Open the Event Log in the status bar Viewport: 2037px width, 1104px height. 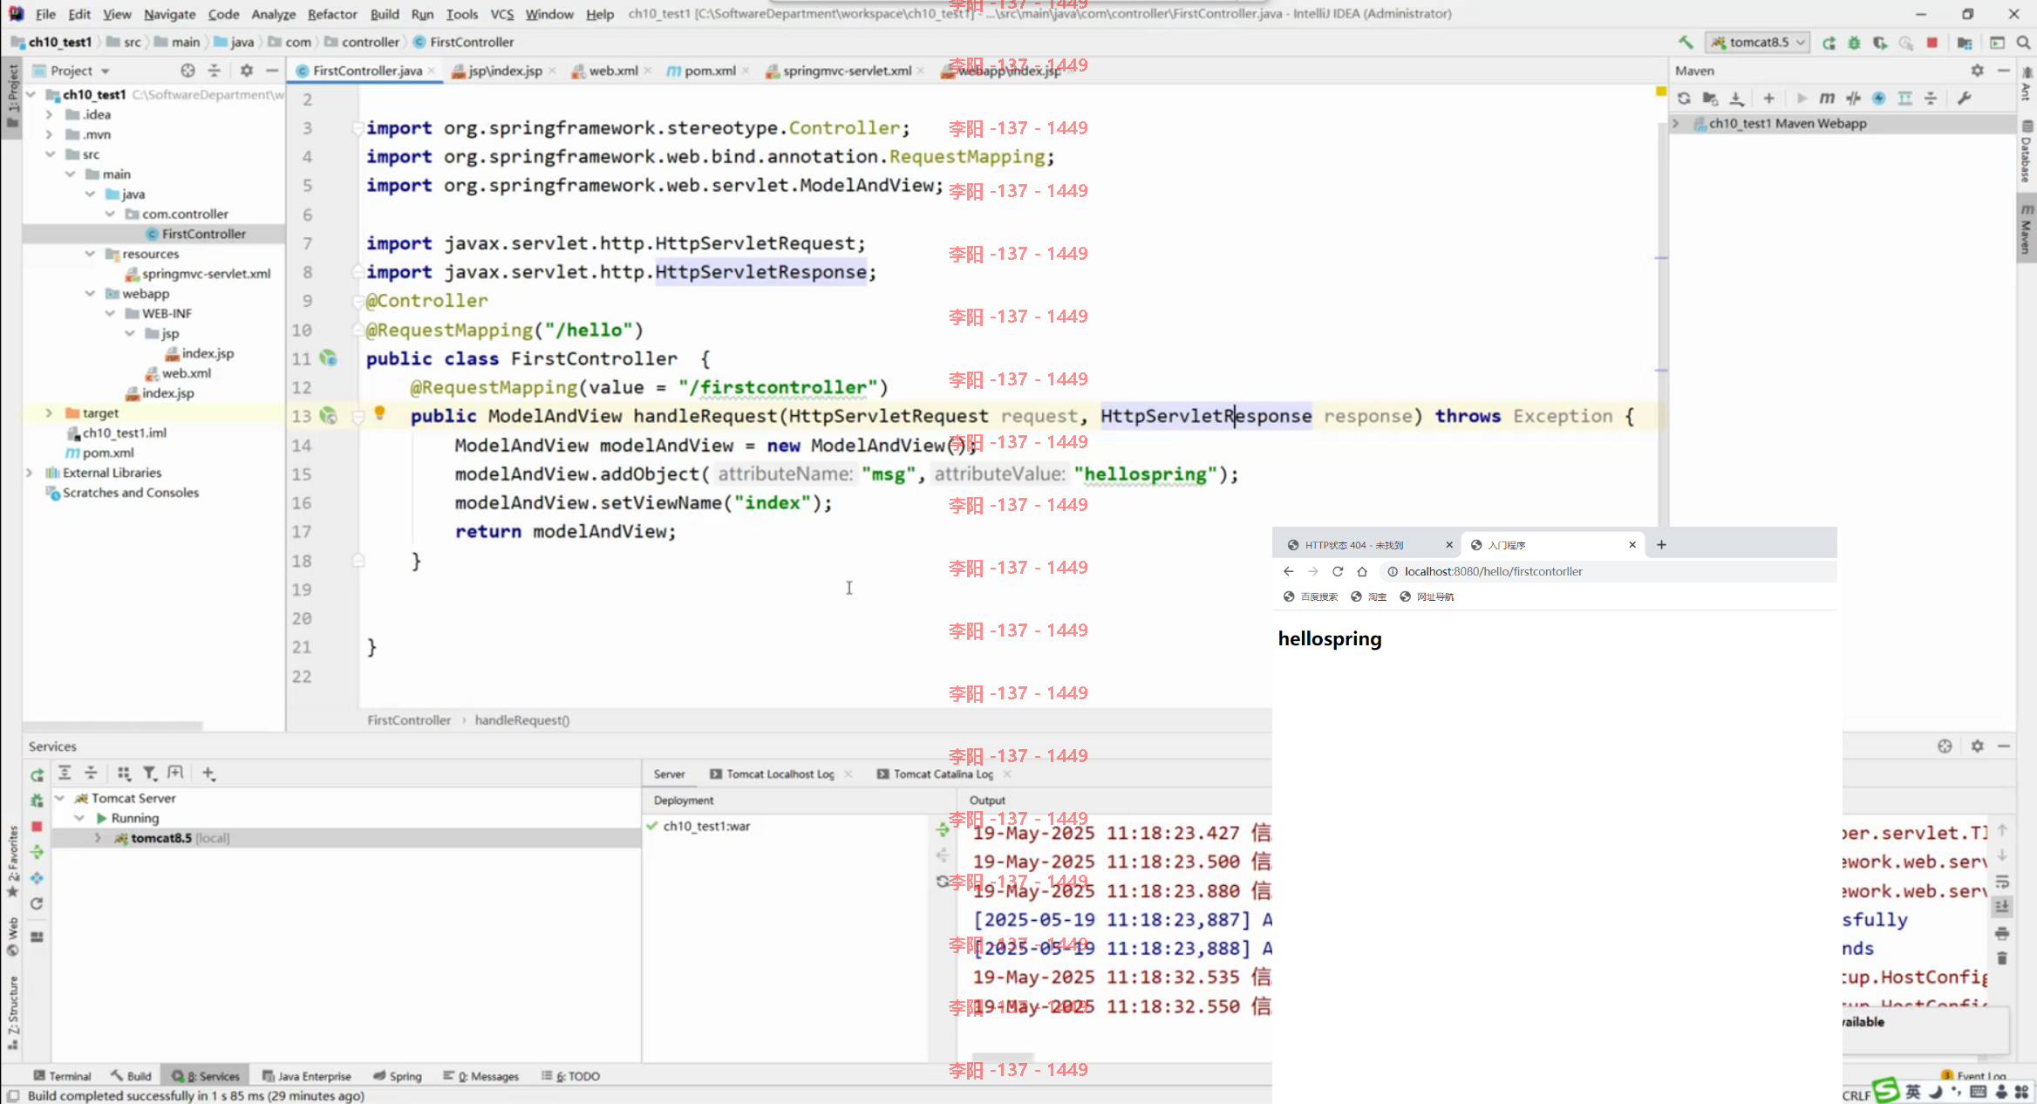[1975, 1076]
